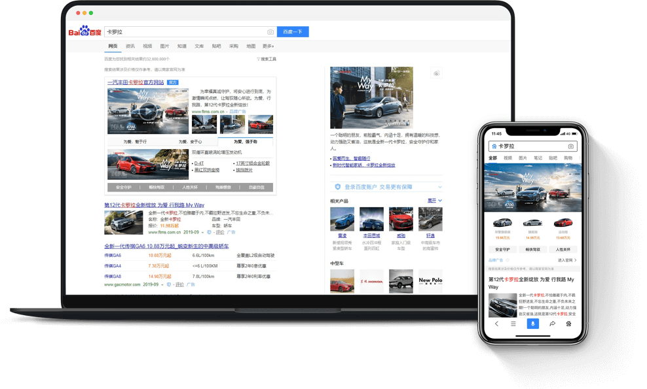Open the 一汽丰田卡罗拉官方网站 link
647x389 pixels.
[136, 82]
